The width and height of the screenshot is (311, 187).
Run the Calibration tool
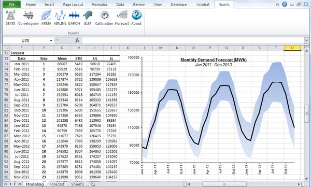(104, 18)
